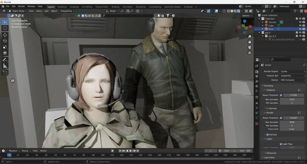Collapse the Sampling panel

268,86
